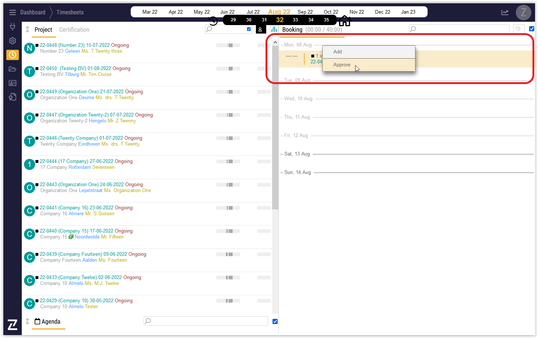
Task: Click the home icon beside week numbers
Action: pyautogui.click(x=345, y=21)
